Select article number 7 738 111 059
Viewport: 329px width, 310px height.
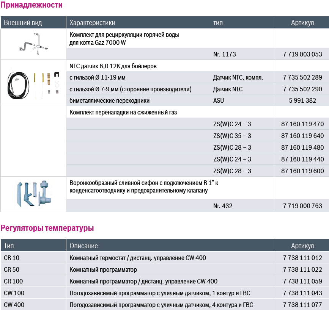[x=302, y=281]
